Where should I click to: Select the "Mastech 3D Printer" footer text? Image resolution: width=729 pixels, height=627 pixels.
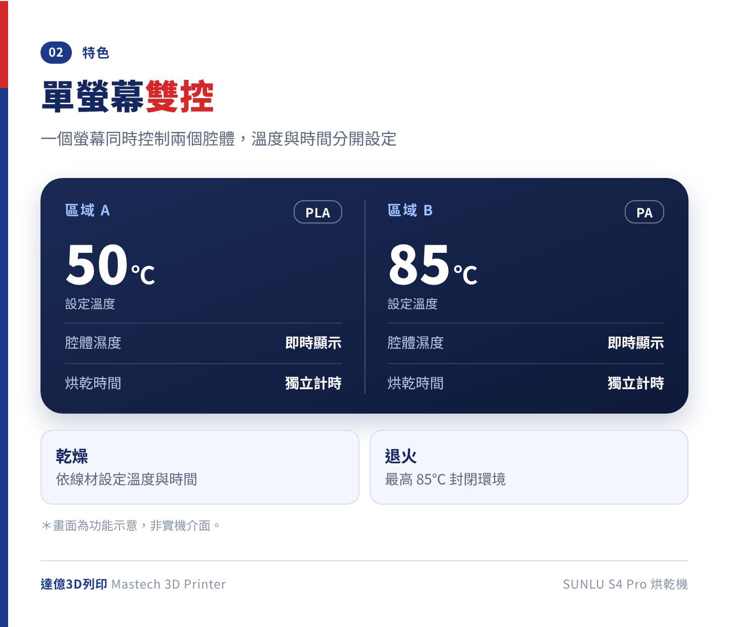[169, 584]
